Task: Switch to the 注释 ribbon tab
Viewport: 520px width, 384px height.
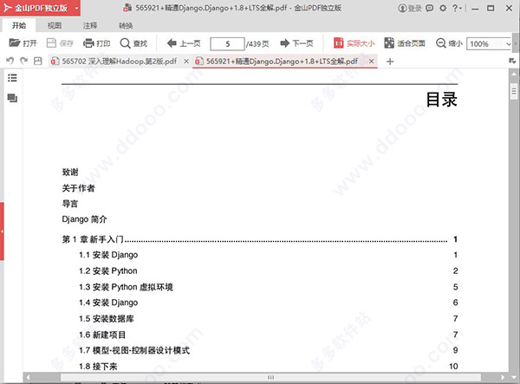Action: pyautogui.click(x=90, y=25)
